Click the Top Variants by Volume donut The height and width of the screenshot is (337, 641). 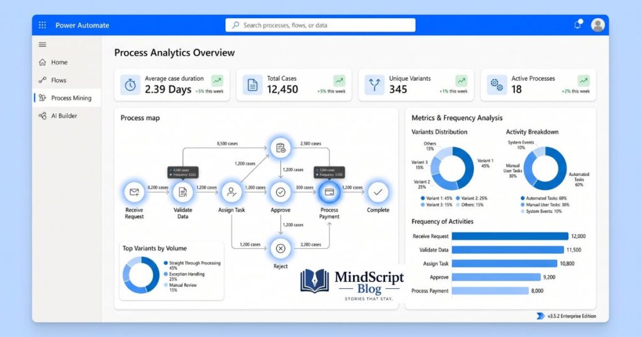click(141, 275)
